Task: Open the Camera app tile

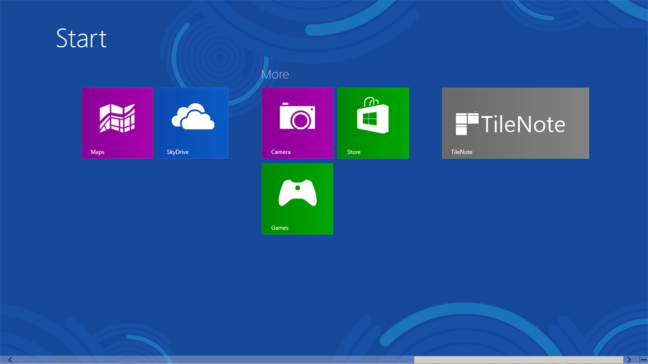Action: (297, 123)
